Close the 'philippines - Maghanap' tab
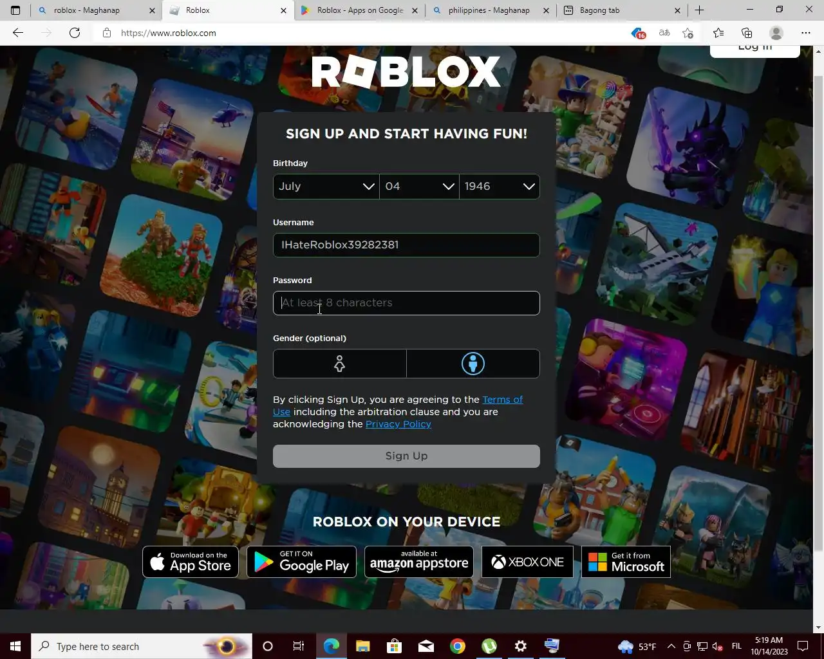 [x=546, y=10]
